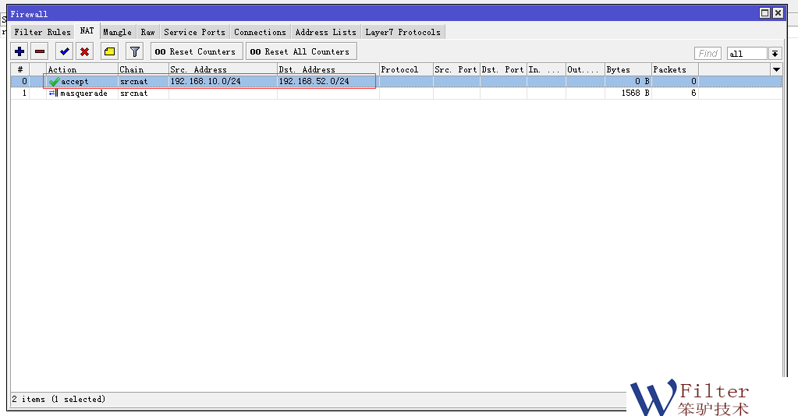The image size is (798, 416).
Task: Open the funnel Filter icon
Action: [135, 51]
